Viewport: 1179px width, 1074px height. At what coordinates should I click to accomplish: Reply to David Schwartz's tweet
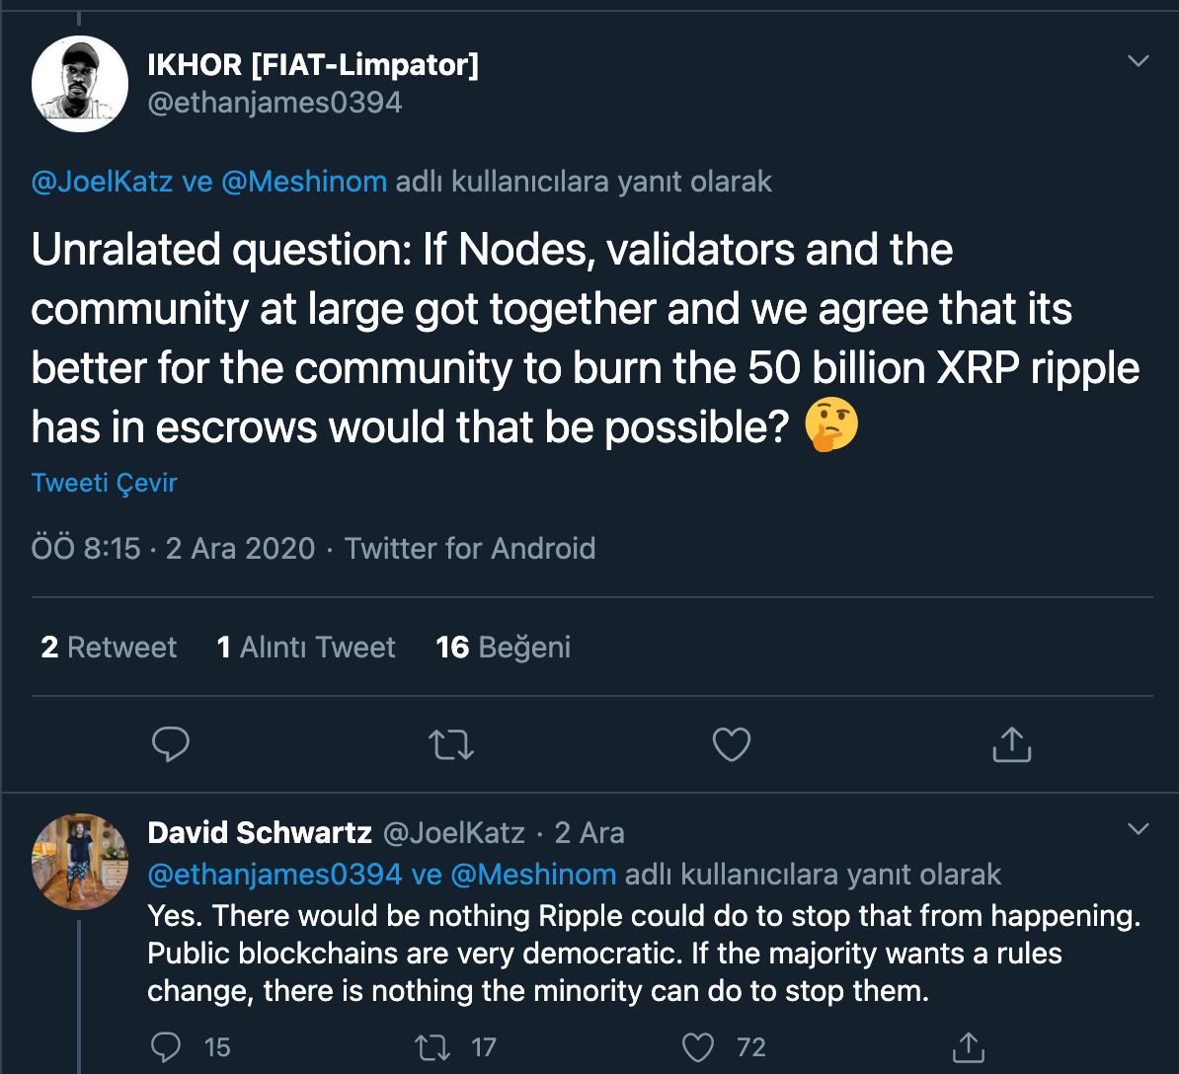[169, 1046]
